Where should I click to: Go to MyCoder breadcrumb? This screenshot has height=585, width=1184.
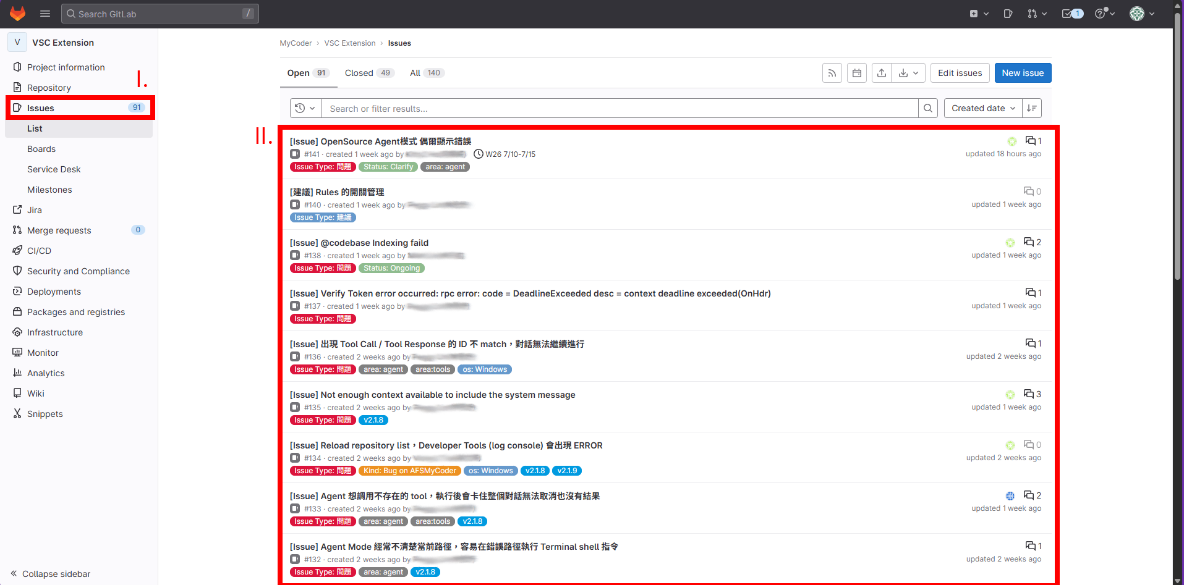click(x=296, y=43)
